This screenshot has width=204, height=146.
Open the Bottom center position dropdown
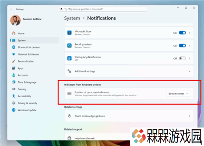178,94
